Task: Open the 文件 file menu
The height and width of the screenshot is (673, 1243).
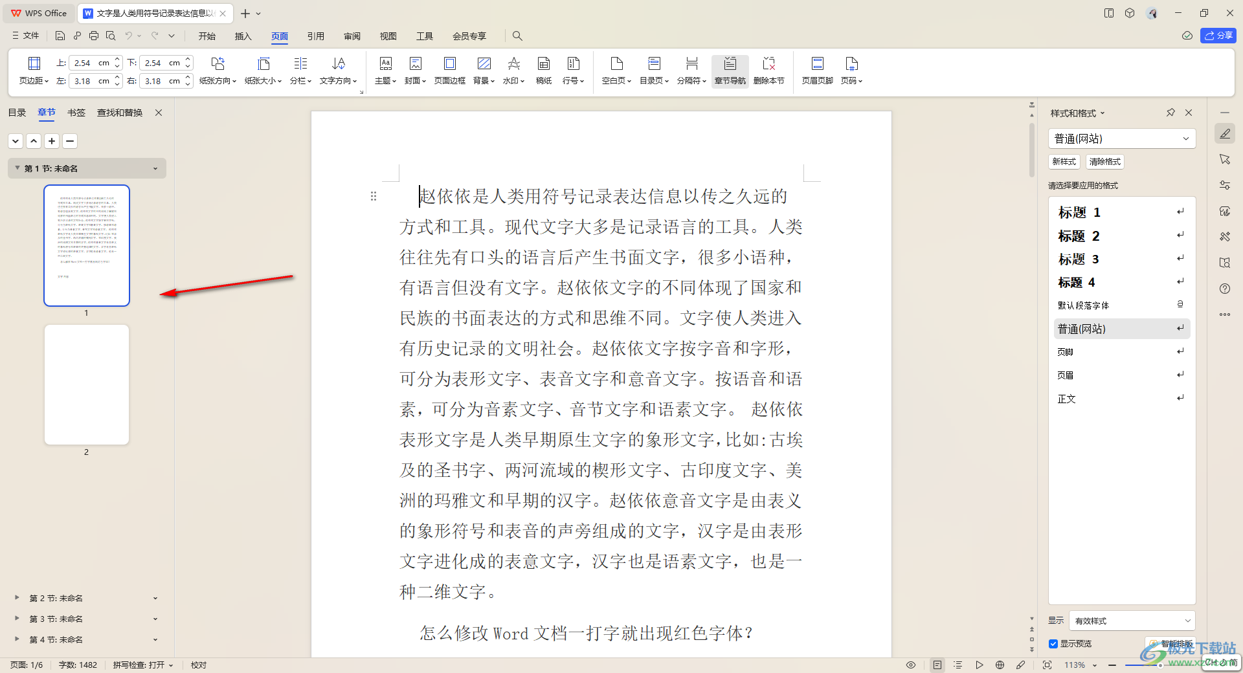Action: coord(26,36)
